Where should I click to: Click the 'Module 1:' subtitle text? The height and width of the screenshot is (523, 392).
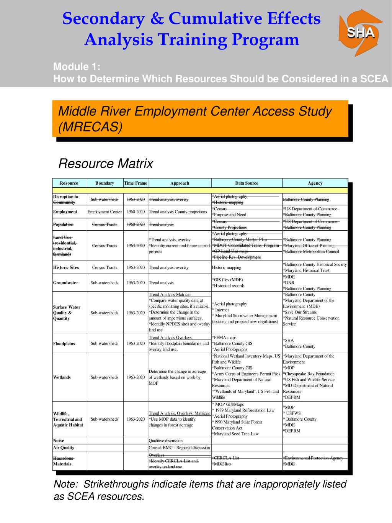(x=77, y=67)
